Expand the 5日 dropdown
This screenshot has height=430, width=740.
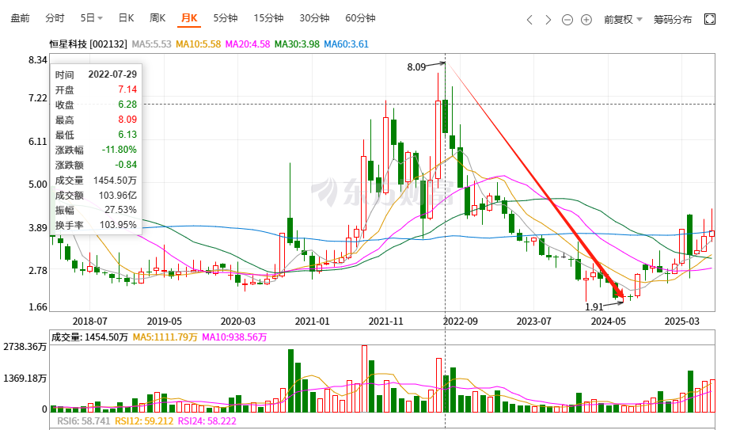91,18
